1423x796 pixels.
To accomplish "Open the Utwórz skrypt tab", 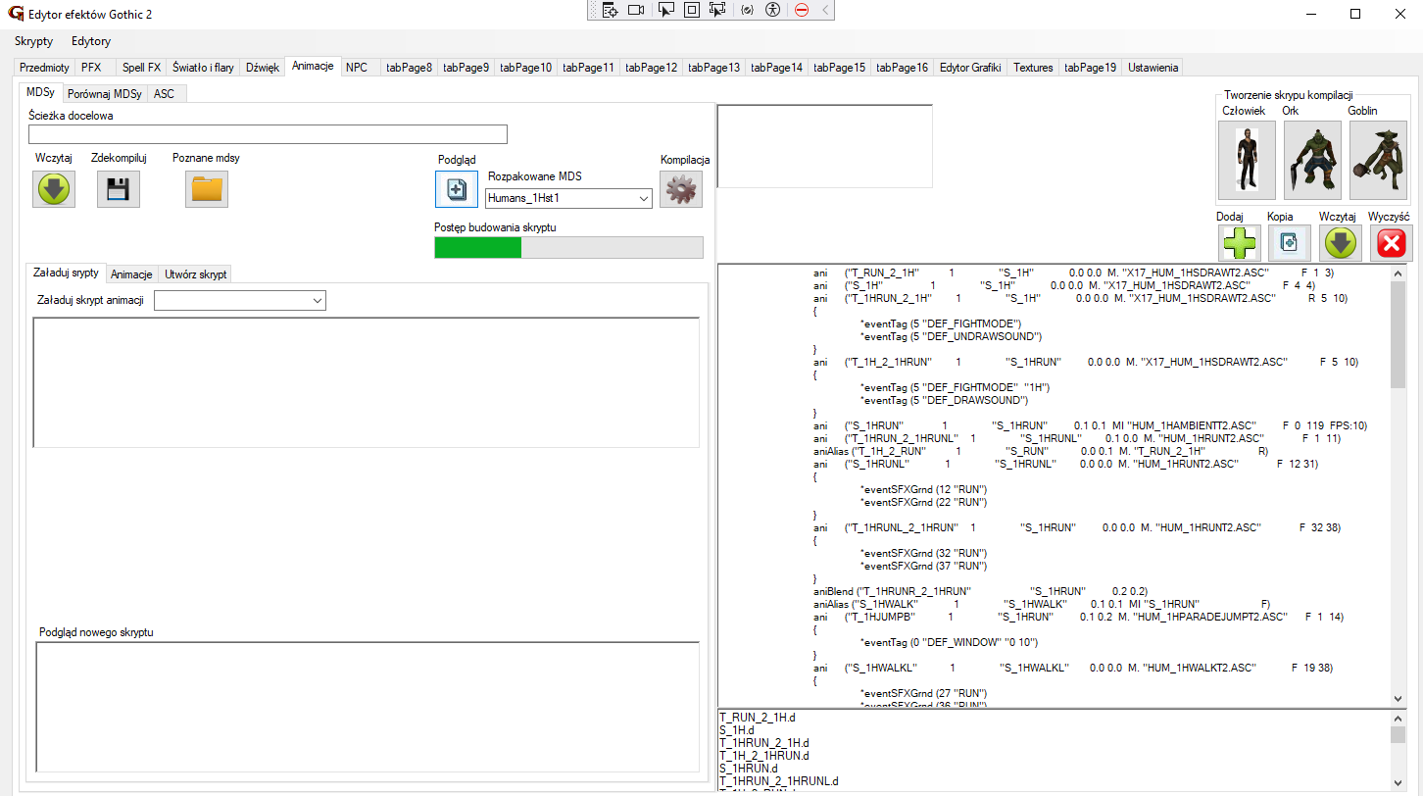I will [195, 274].
